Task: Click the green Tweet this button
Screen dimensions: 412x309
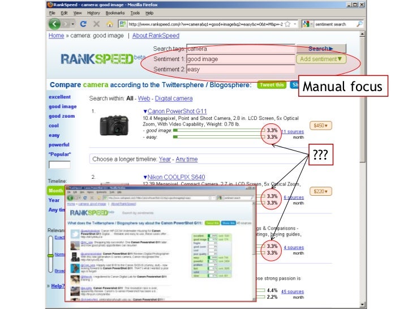Action: 272,85
